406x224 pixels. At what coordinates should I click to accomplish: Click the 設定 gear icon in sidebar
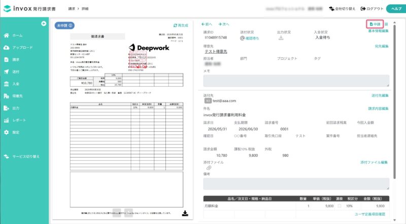pos(7,132)
